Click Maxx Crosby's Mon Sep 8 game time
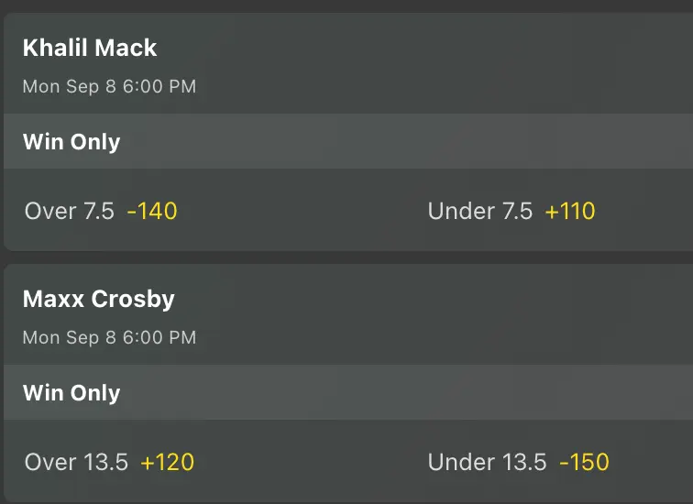 pyautogui.click(x=109, y=338)
